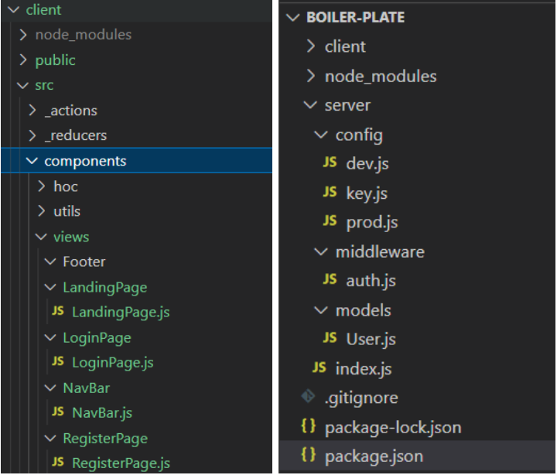Collapse the config folder chevron
Screen dimensions: 557x475
[x=321, y=135]
